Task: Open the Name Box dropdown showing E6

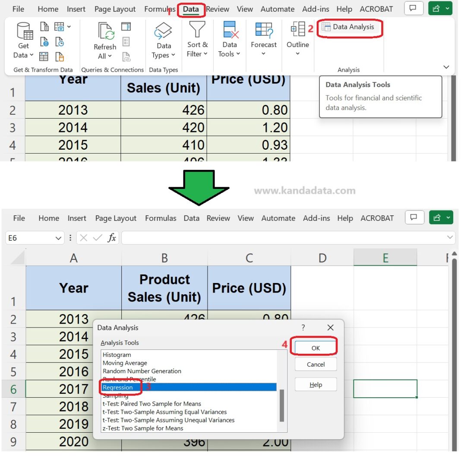Action: (58, 238)
